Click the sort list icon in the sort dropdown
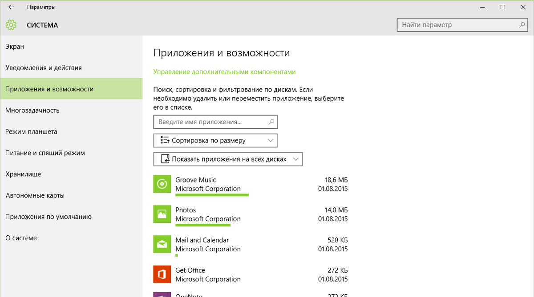Screen dimensions: 534x297 [164, 140]
